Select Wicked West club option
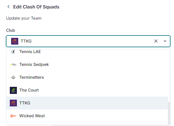Image resolution: width=174 pixels, height=126 pixels. pyautogui.click(x=87, y=116)
